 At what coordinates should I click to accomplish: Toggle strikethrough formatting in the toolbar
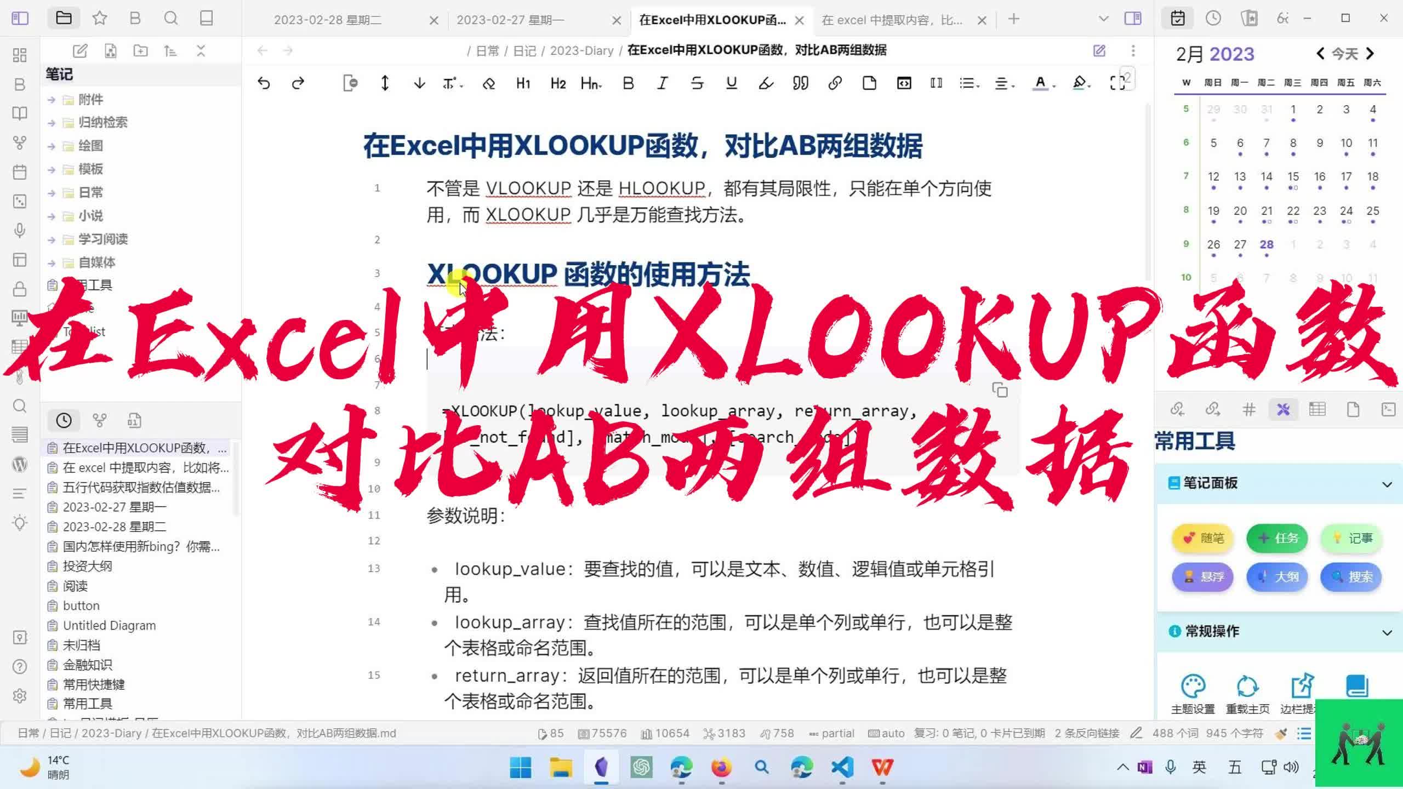[697, 83]
